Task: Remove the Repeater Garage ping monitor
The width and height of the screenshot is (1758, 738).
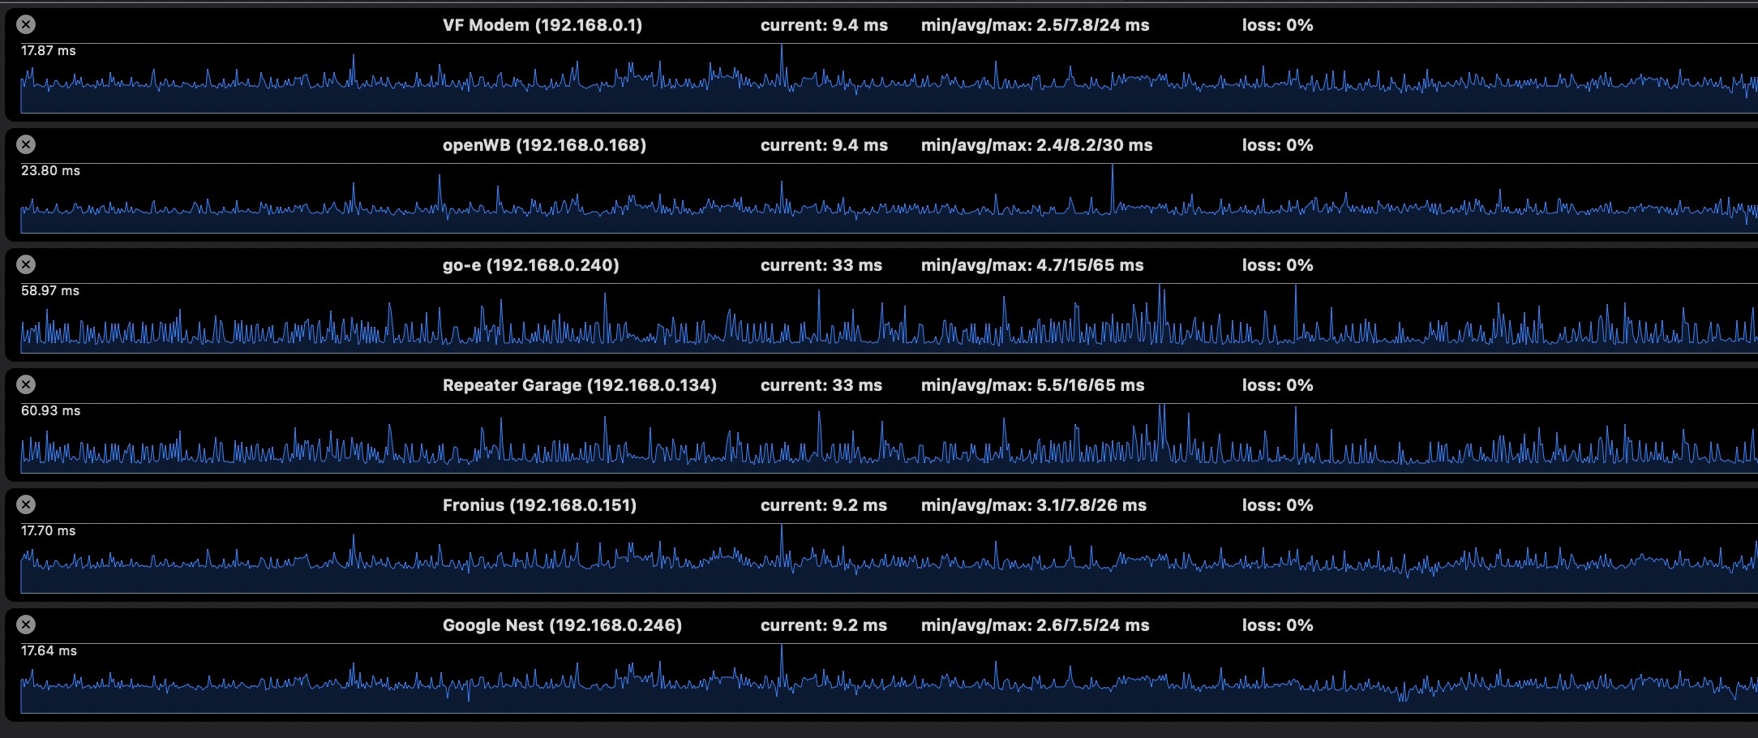Action: pyautogui.click(x=26, y=384)
